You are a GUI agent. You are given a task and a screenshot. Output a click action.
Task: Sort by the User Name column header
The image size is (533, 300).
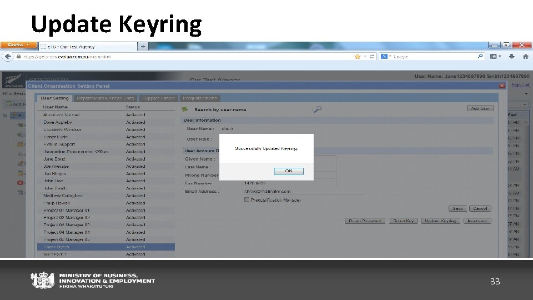55,107
